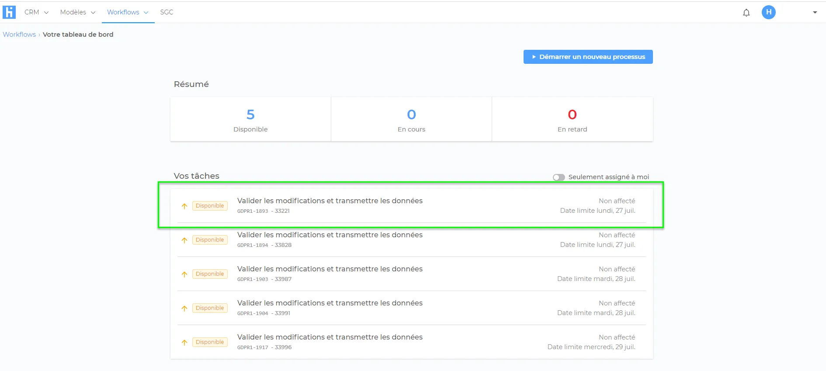Click priority arrow on task GDPR1-1917
Viewport: 826px width, 371px height.
(x=184, y=343)
